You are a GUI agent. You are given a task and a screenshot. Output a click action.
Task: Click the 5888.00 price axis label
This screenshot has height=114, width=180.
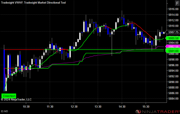pyautogui.click(x=173, y=87)
